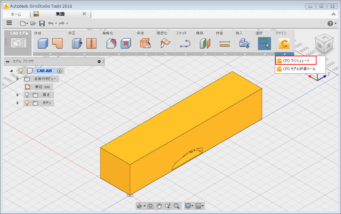Expand the 原点 folder node

click(17, 95)
